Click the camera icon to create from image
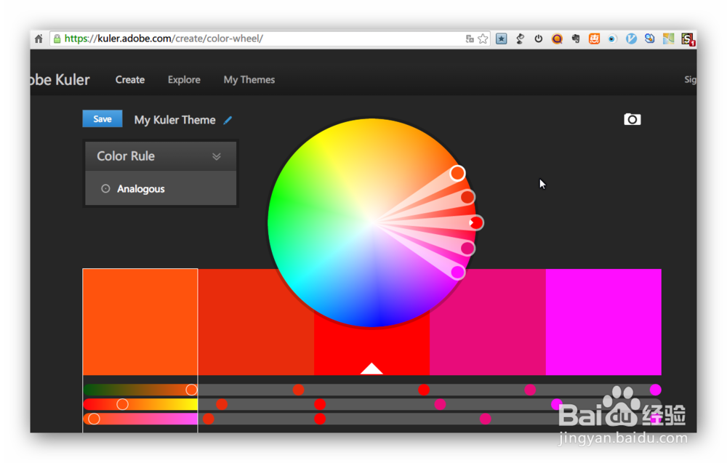Viewport: 727px width, 463px height. point(632,120)
